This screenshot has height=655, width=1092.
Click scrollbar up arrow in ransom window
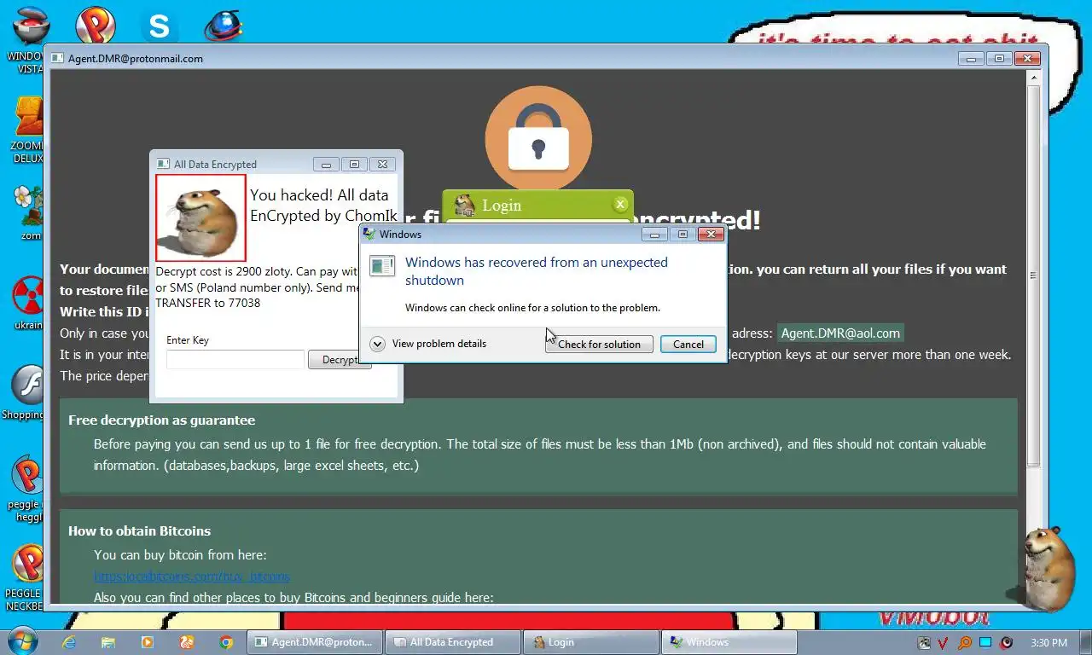tap(1033, 78)
